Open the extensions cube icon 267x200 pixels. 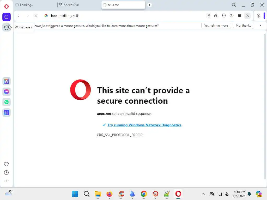pyautogui.click(x=258, y=16)
